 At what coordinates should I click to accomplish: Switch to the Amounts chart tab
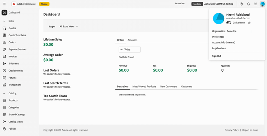point(132,40)
